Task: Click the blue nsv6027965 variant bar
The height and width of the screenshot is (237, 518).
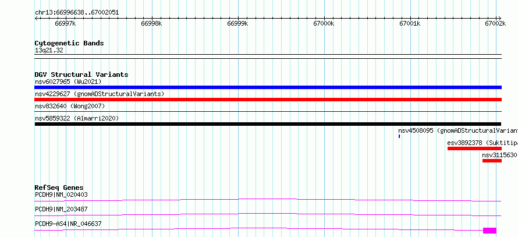Action: (x=268, y=87)
